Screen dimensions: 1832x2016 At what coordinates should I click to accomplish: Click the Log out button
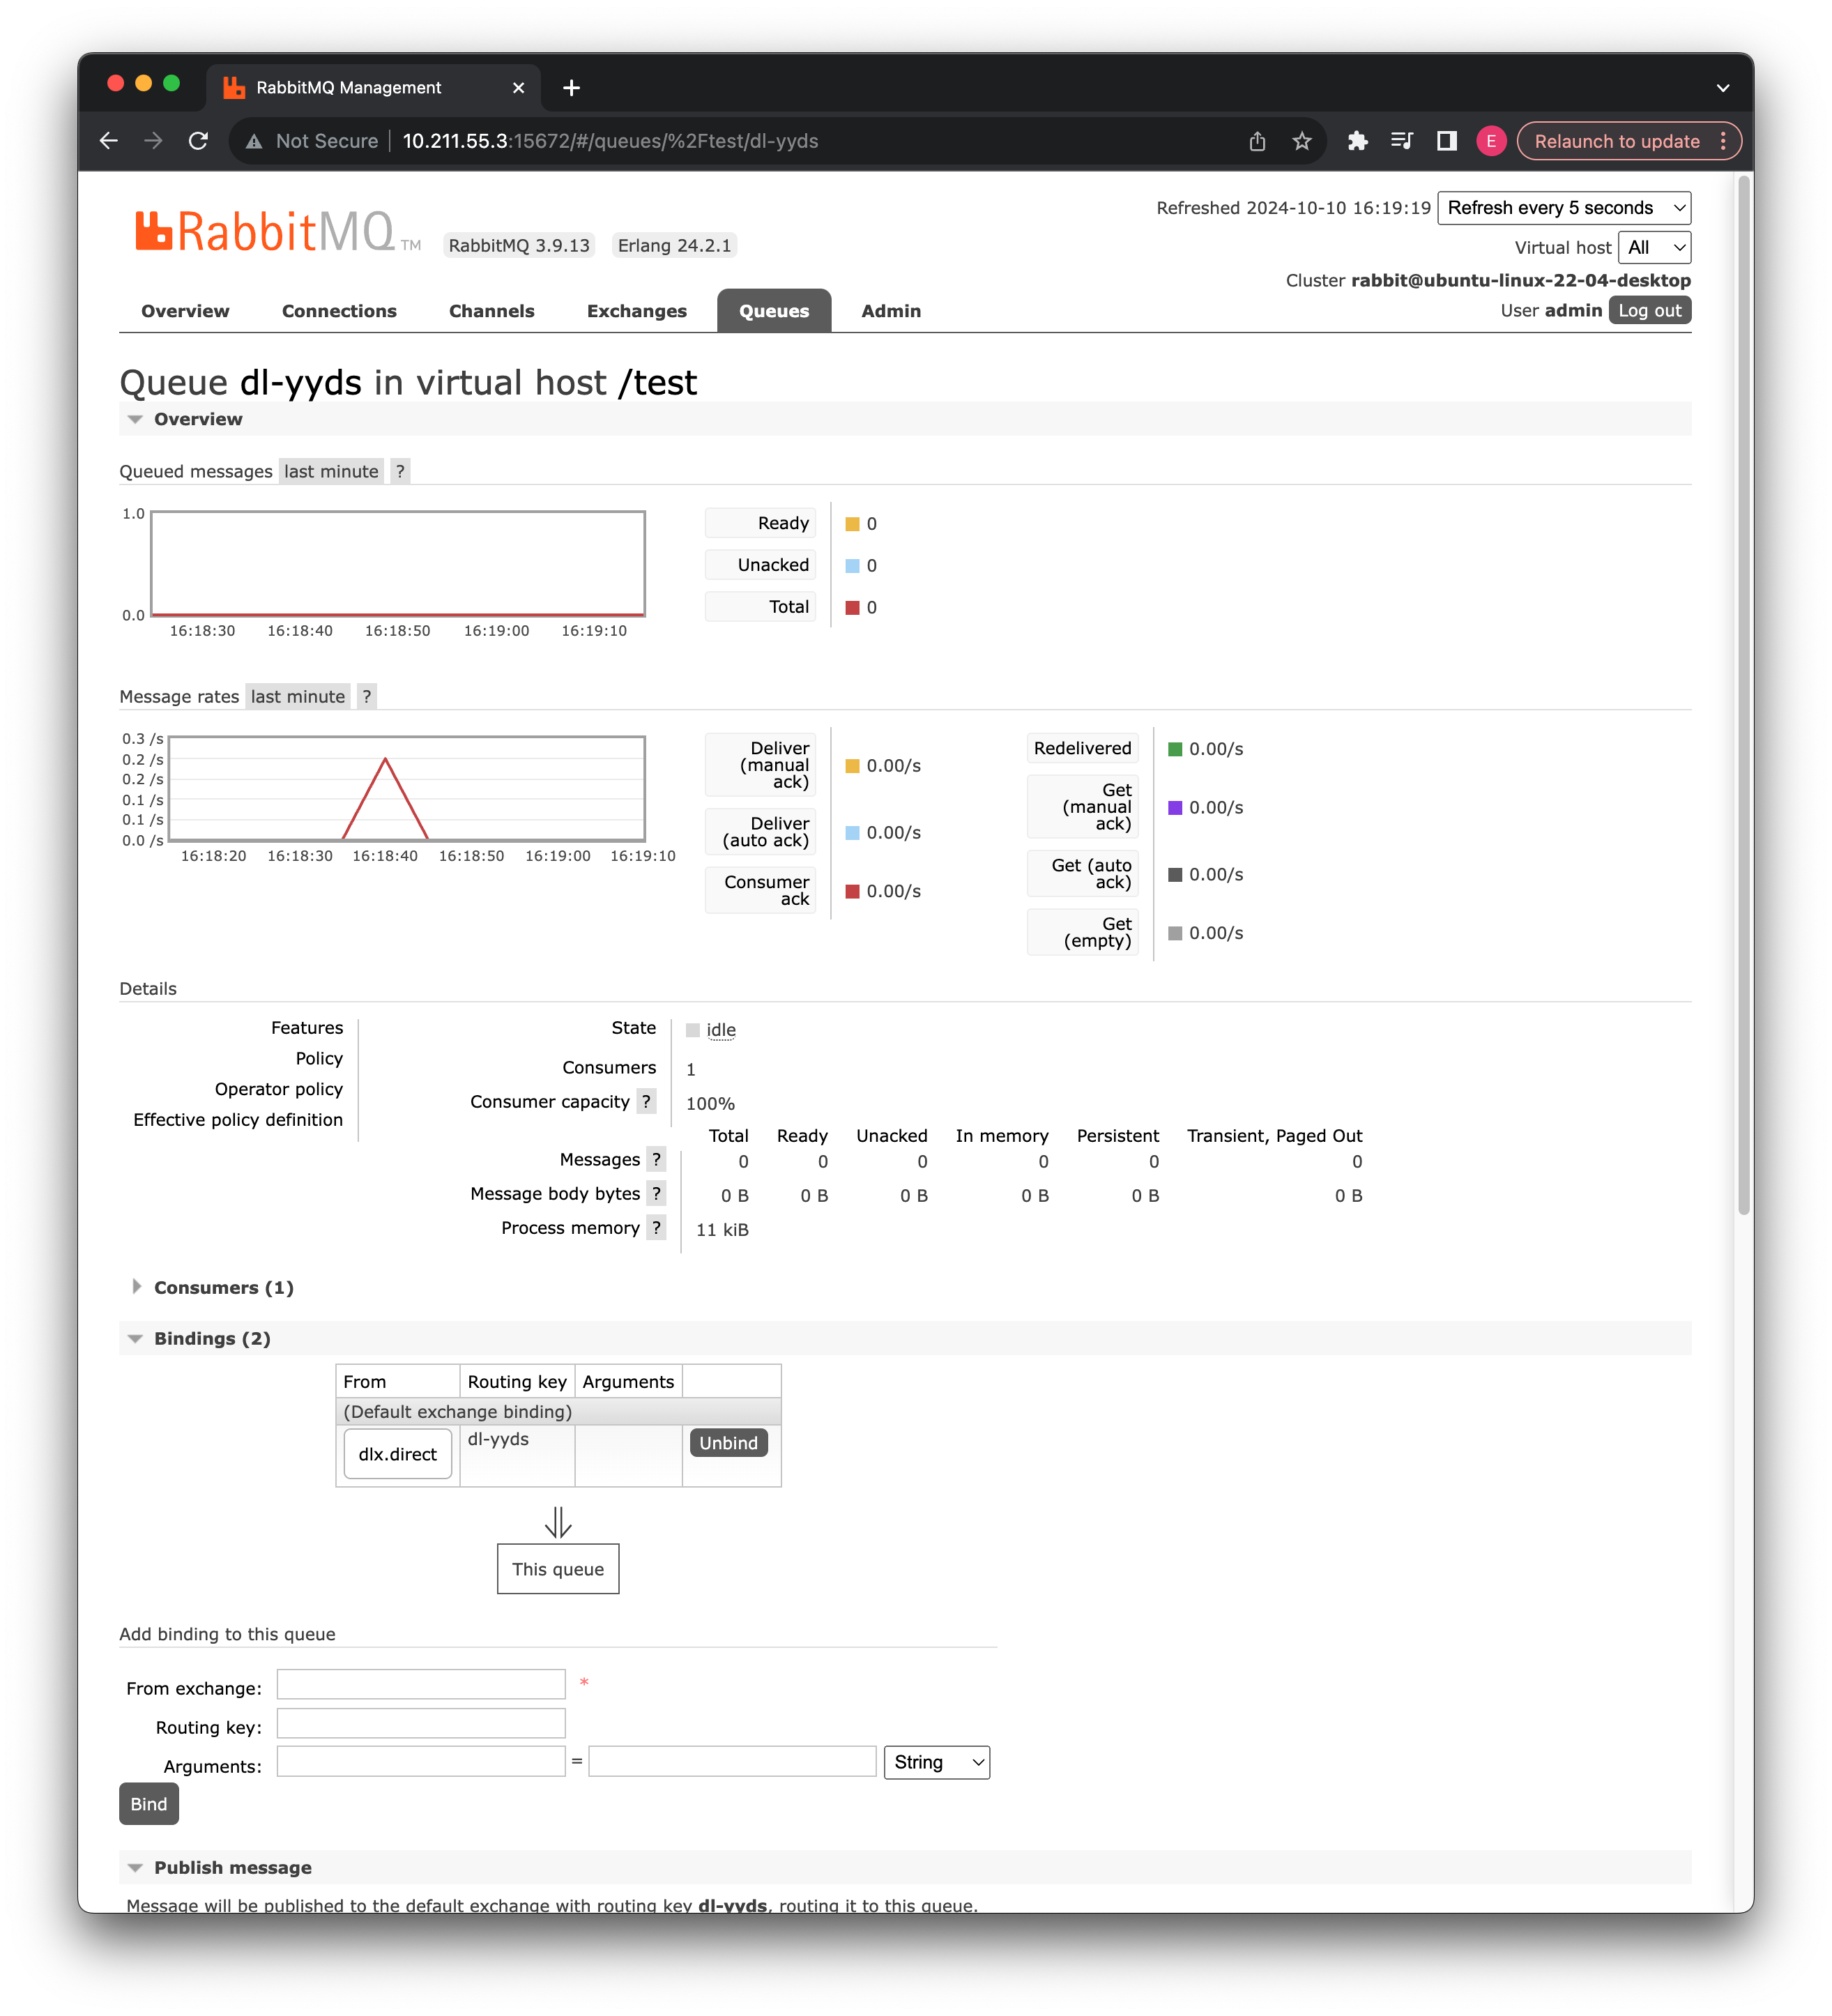pos(1649,310)
